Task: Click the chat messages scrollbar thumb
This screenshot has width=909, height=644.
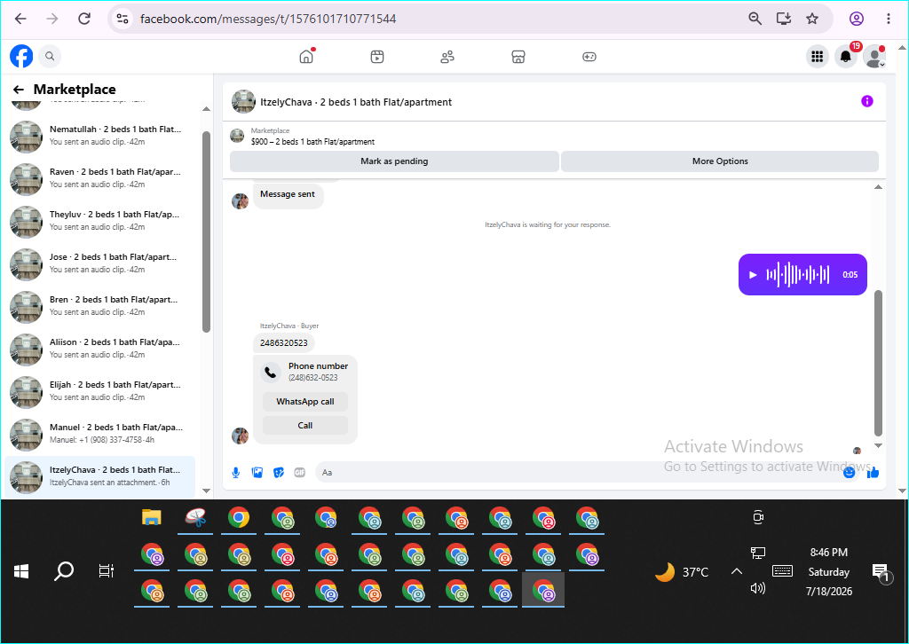Action: [x=878, y=363]
